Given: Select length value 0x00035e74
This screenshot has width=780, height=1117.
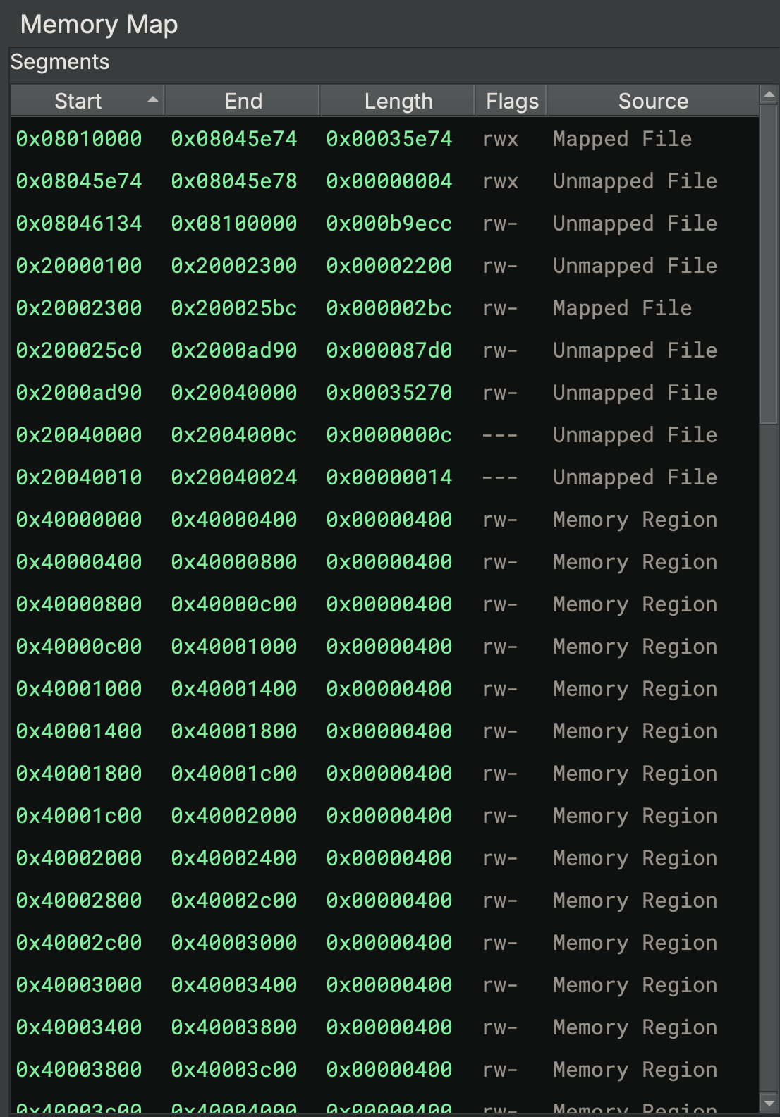Looking at the screenshot, I should pos(389,139).
